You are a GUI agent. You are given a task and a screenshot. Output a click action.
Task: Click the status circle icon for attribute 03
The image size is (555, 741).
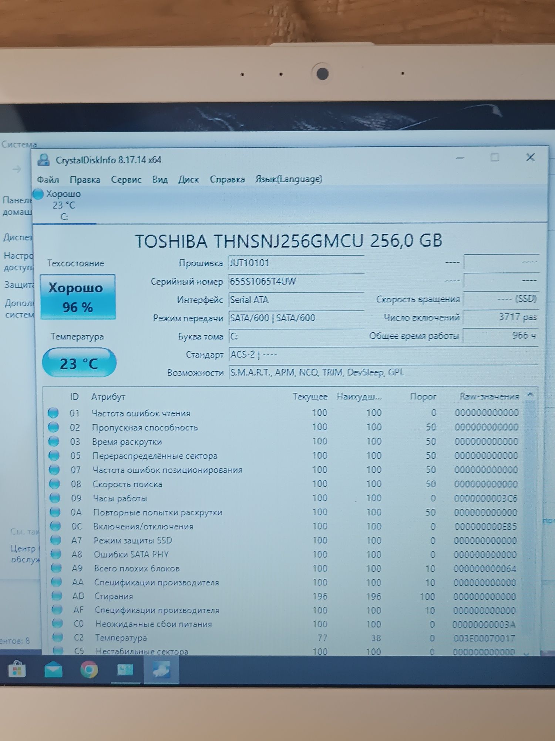point(54,441)
